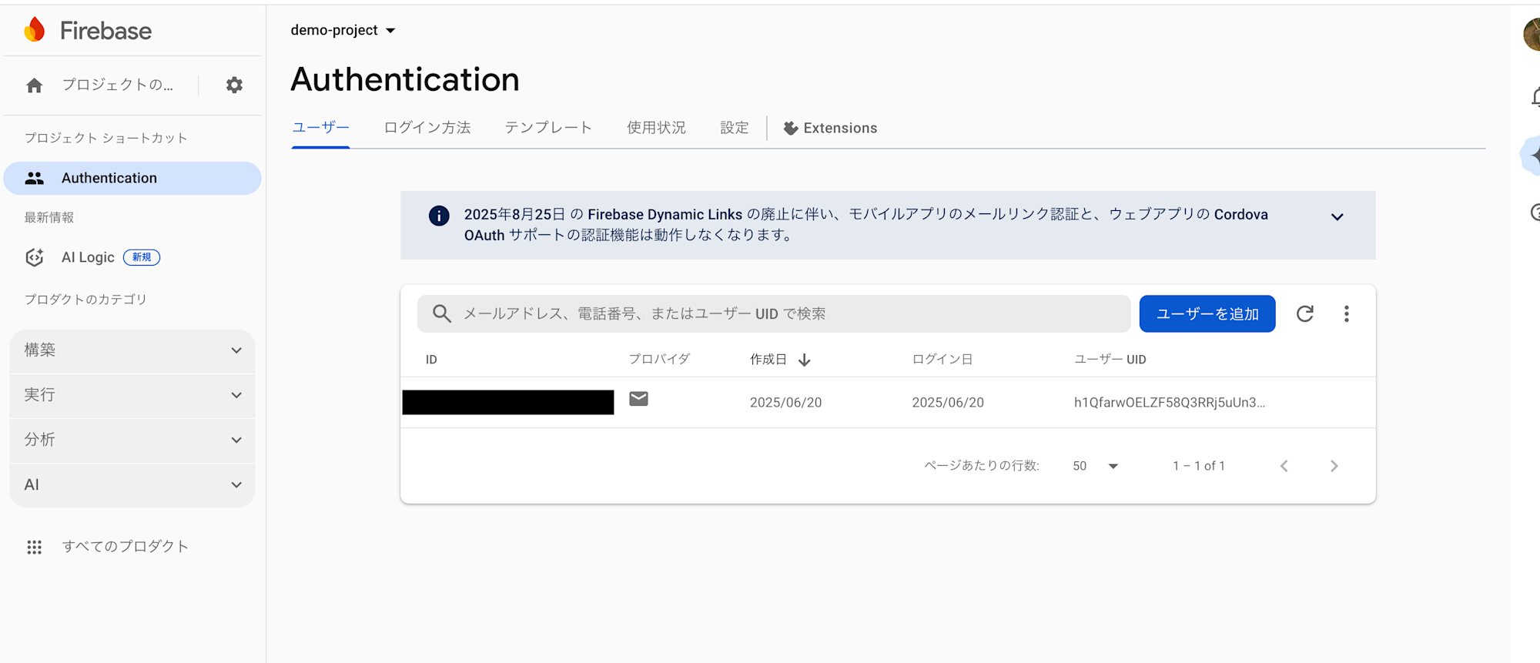Click the ログイン日 column header
This screenshot has height=663, width=1540.
(942, 360)
